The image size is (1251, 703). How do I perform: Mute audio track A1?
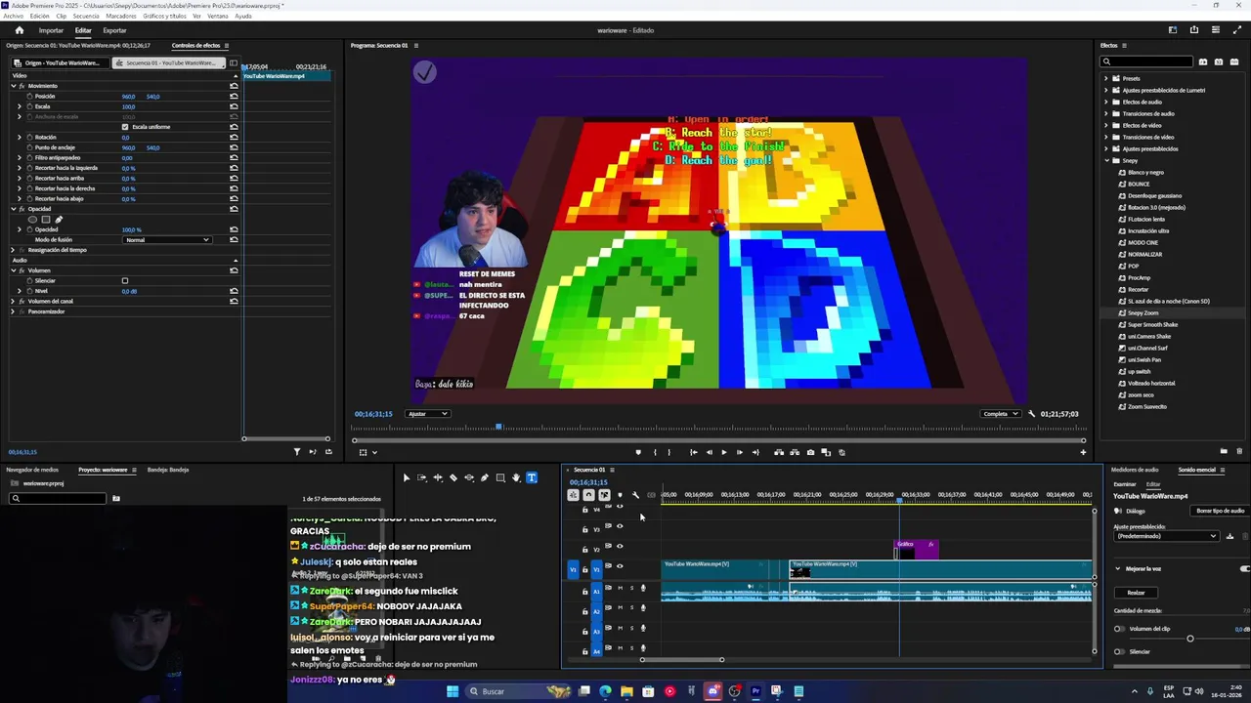tap(620, 589)
